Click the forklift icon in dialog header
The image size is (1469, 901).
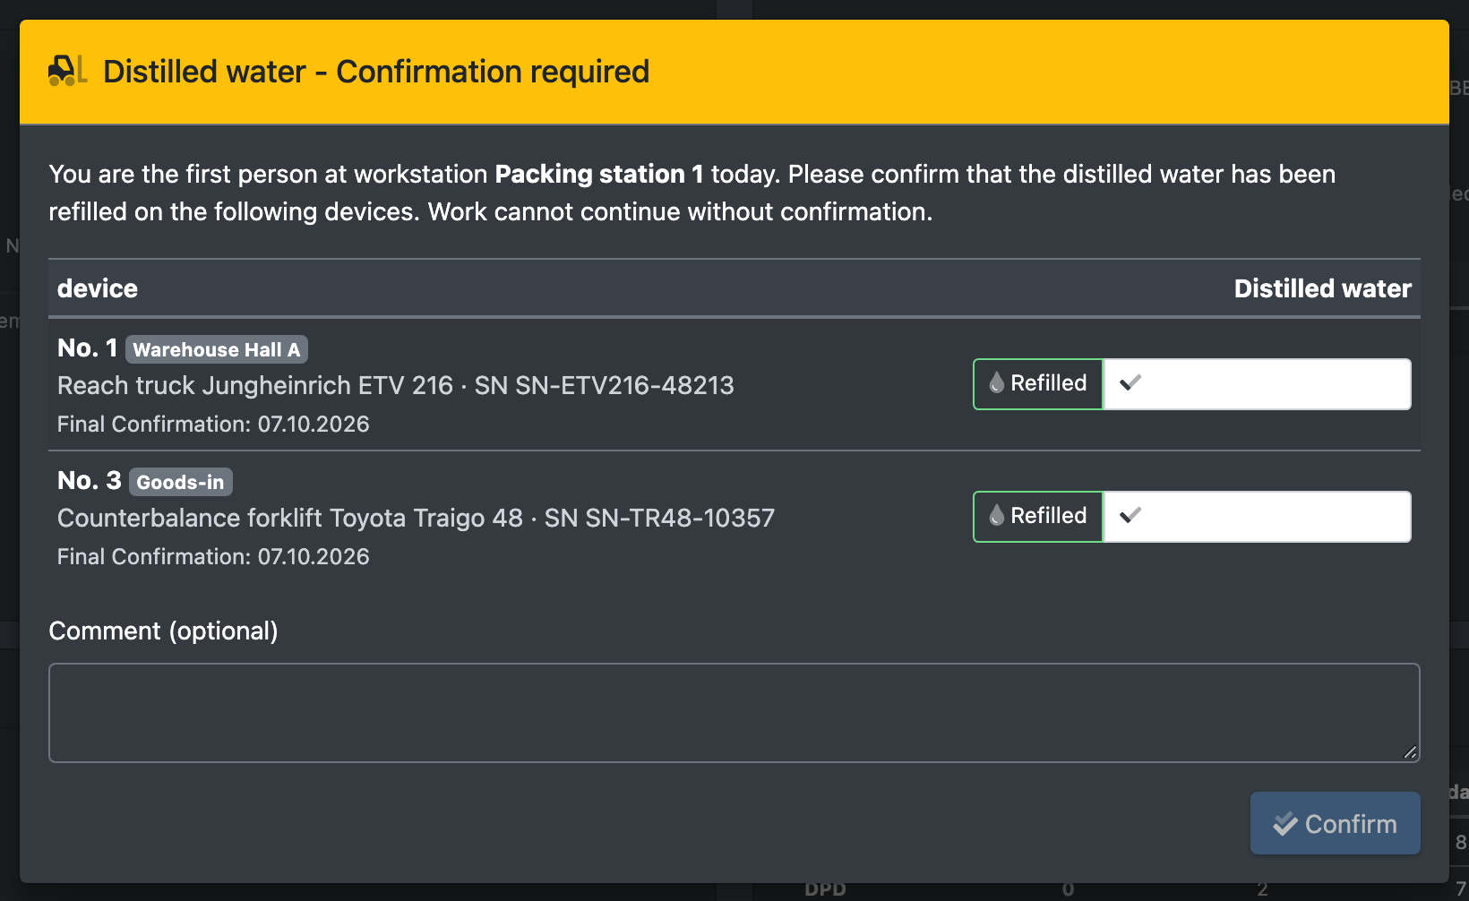point(67,71)
